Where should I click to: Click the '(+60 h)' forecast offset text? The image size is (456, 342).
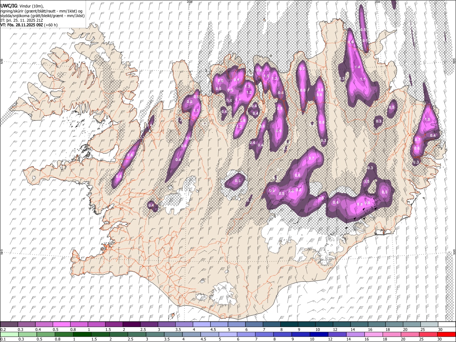click(x=51, y=25)
